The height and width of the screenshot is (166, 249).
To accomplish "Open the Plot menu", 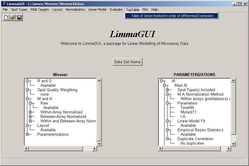I will coord(145,10).
